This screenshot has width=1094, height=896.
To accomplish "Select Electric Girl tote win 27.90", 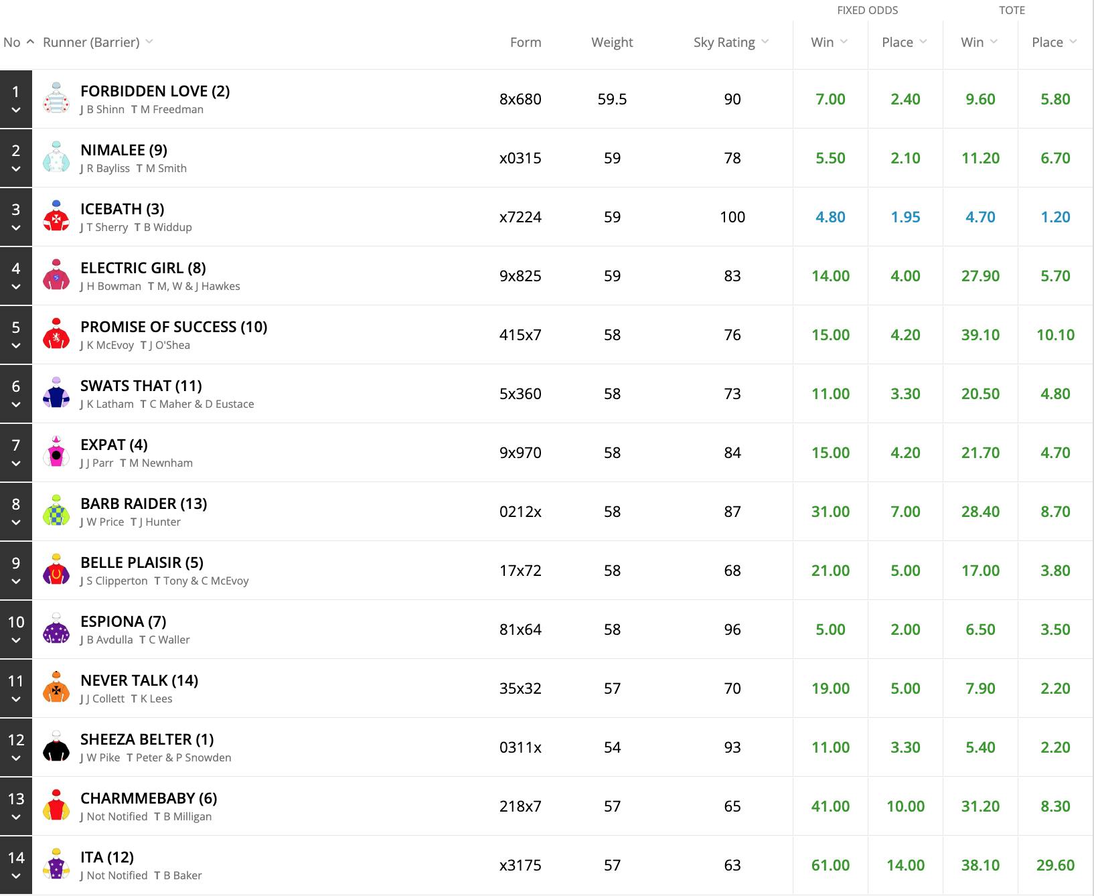I will point(980,276).
